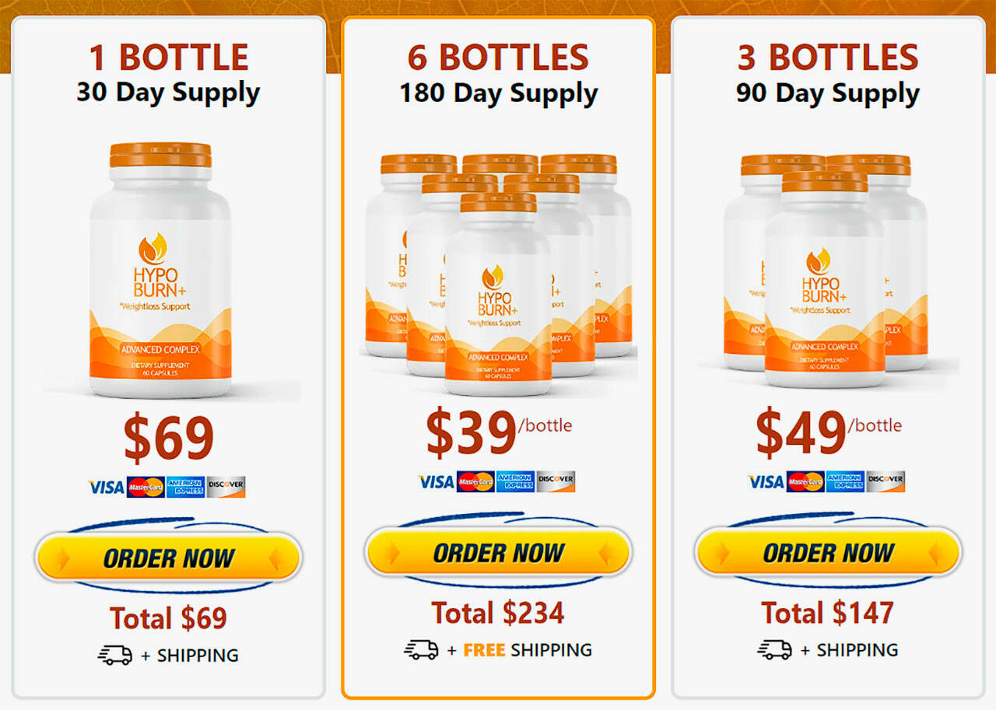The height and width of the screenshot is (710, 996).
Task: Select the three-bottle product image
Action: [x=825, y=270]
